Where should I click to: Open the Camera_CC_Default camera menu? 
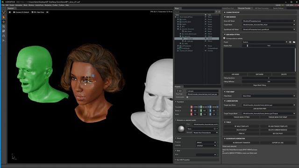[x=21, y=12]
